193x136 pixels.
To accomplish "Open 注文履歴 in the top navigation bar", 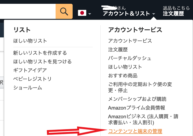I will [x=173, y=14].
